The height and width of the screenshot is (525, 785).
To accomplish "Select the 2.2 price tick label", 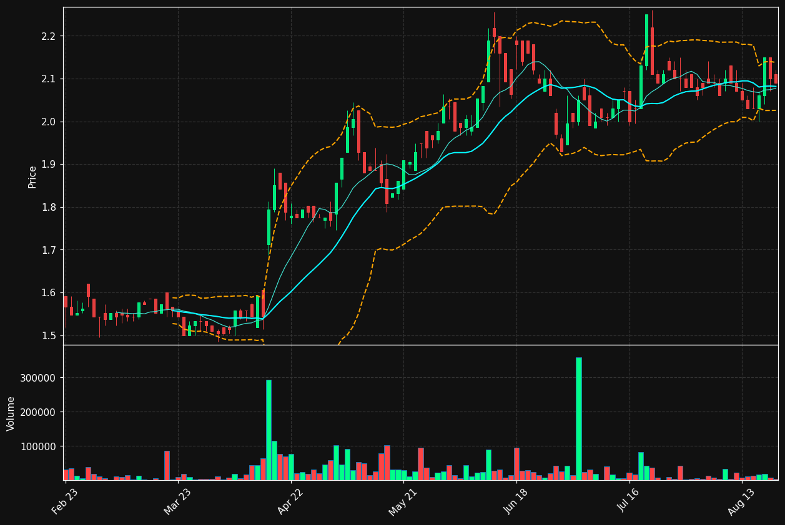I will [x=49, y=36].
